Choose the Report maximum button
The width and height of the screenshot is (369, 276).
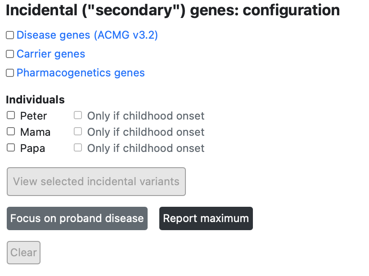click(206, 218)
